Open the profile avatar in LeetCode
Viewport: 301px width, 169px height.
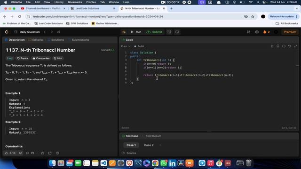pyautogui.click(x=276, y=32)
